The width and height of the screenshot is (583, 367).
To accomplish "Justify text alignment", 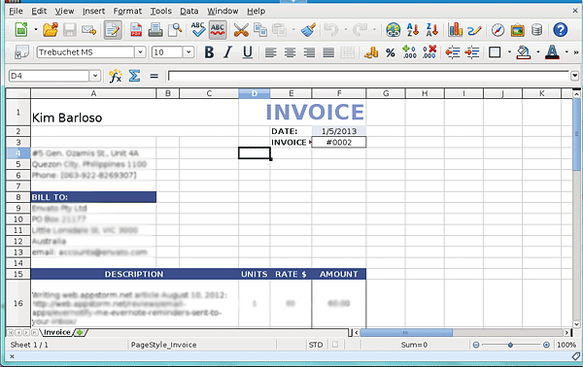I will point(328,52).
